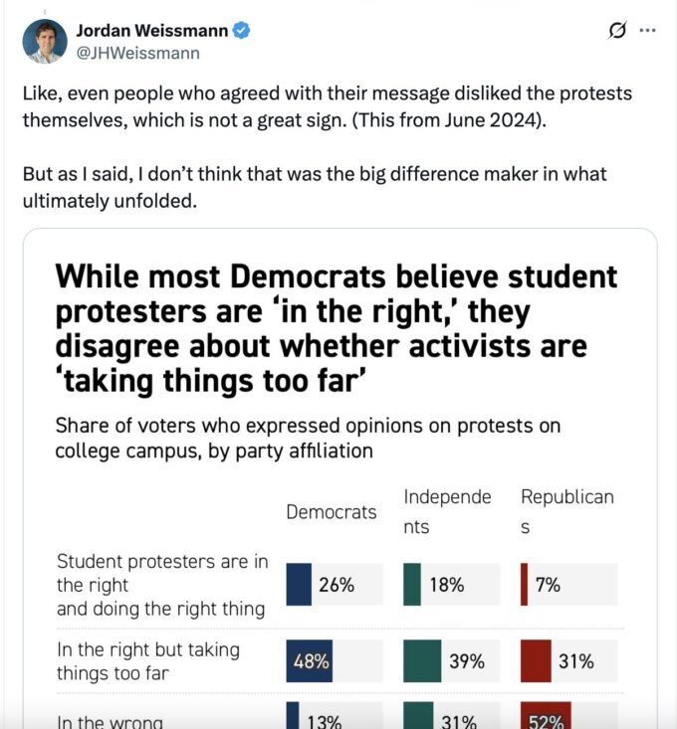Click the navy 26% Democrats bar
Image resolution: width=677 pixels, height=729 pixels.
click(x=299, y=585)
